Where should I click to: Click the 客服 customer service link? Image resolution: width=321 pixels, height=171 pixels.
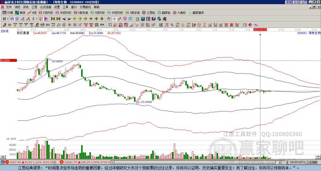click(x=289, y=2)
